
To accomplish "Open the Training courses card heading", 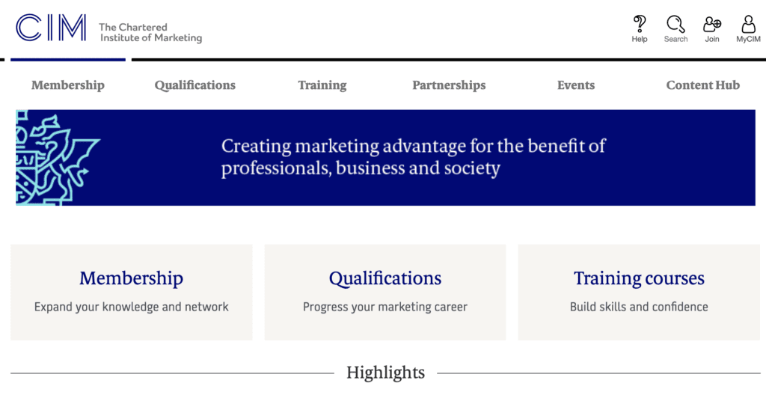I will (x=639, y=278).
